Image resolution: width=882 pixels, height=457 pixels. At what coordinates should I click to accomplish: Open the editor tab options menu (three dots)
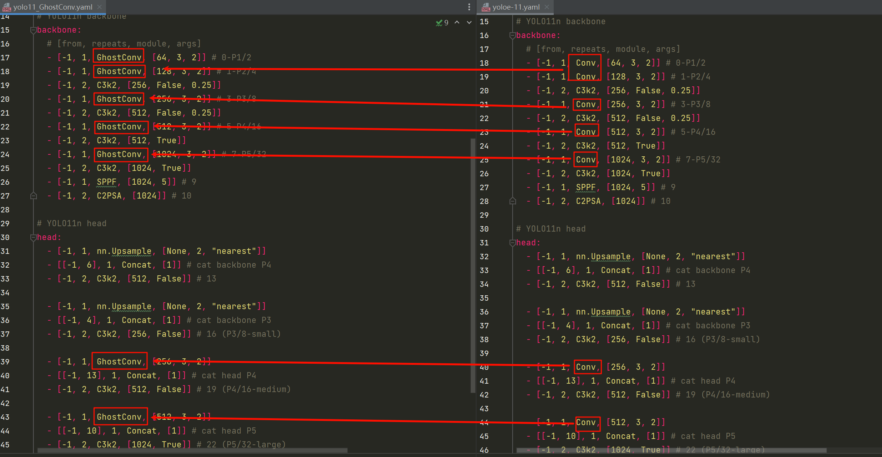[x=469, y=7]
